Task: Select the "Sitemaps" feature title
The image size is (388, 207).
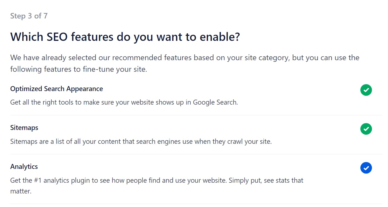Action: pyautogui.click(x=24, y=128)
